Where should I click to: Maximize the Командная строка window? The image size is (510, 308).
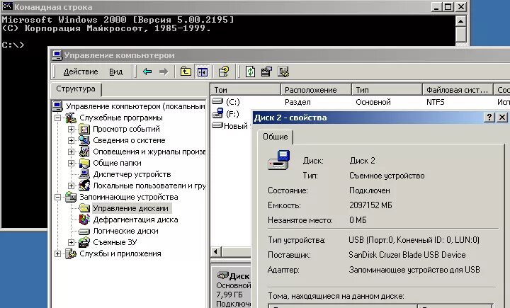(448, 7)
